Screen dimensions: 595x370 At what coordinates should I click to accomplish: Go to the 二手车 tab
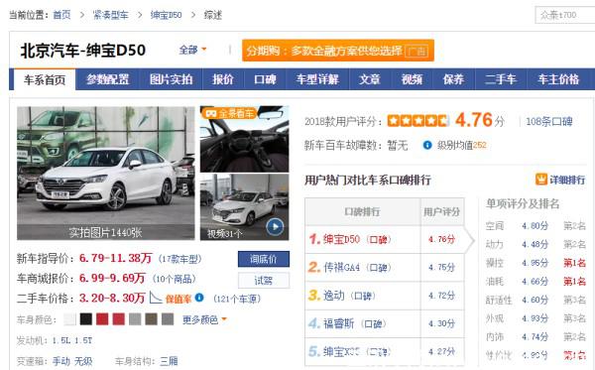click(x=501, y=79)
